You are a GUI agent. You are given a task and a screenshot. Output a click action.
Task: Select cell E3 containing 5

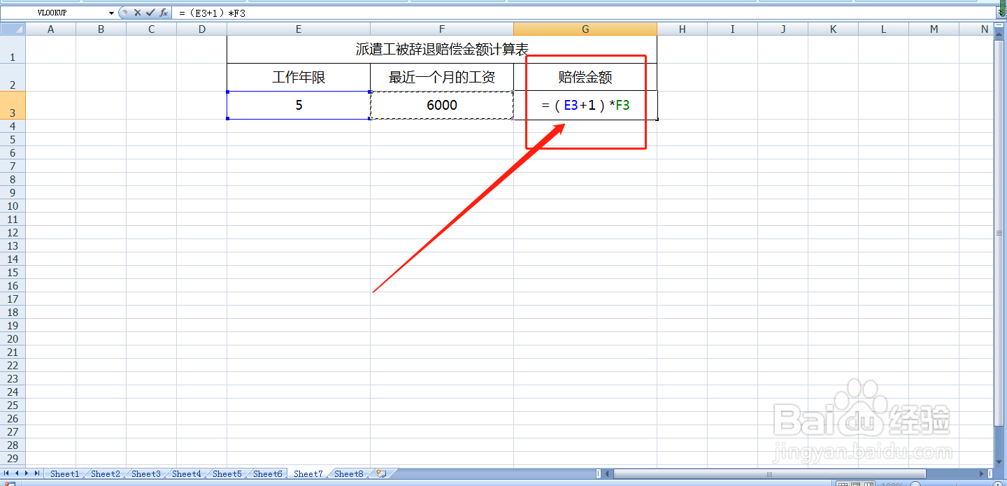[x=299, y=106]
